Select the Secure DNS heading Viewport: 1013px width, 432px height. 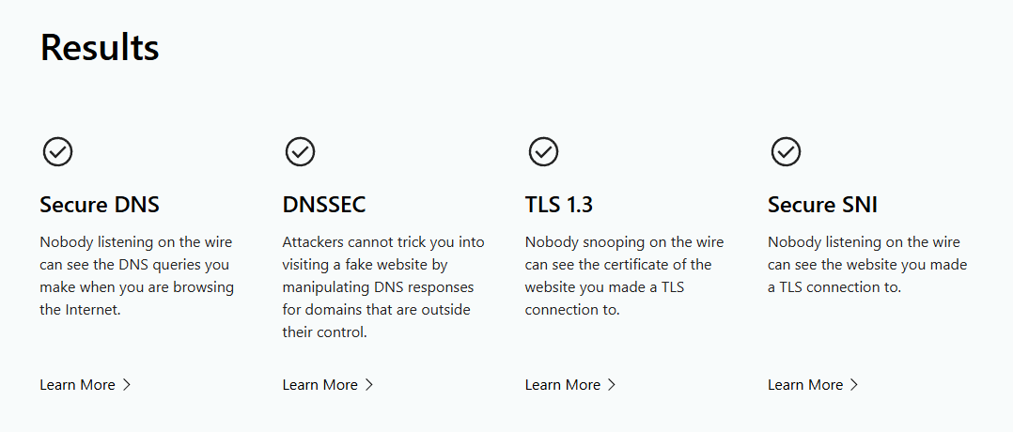(100, 205)
